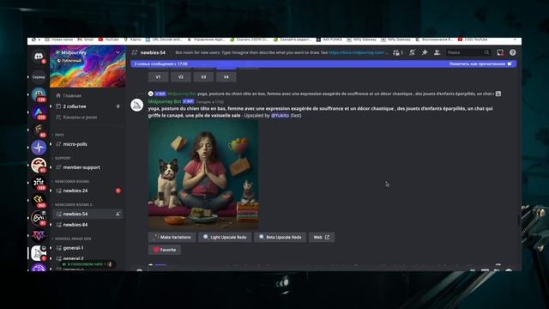549x309 pixels.
Task: Open the Сервер folder in server list
Action: coord(39,77)
